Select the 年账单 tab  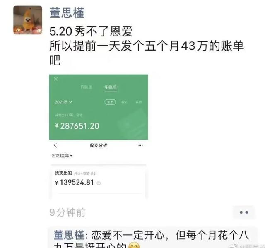(111, 87)
